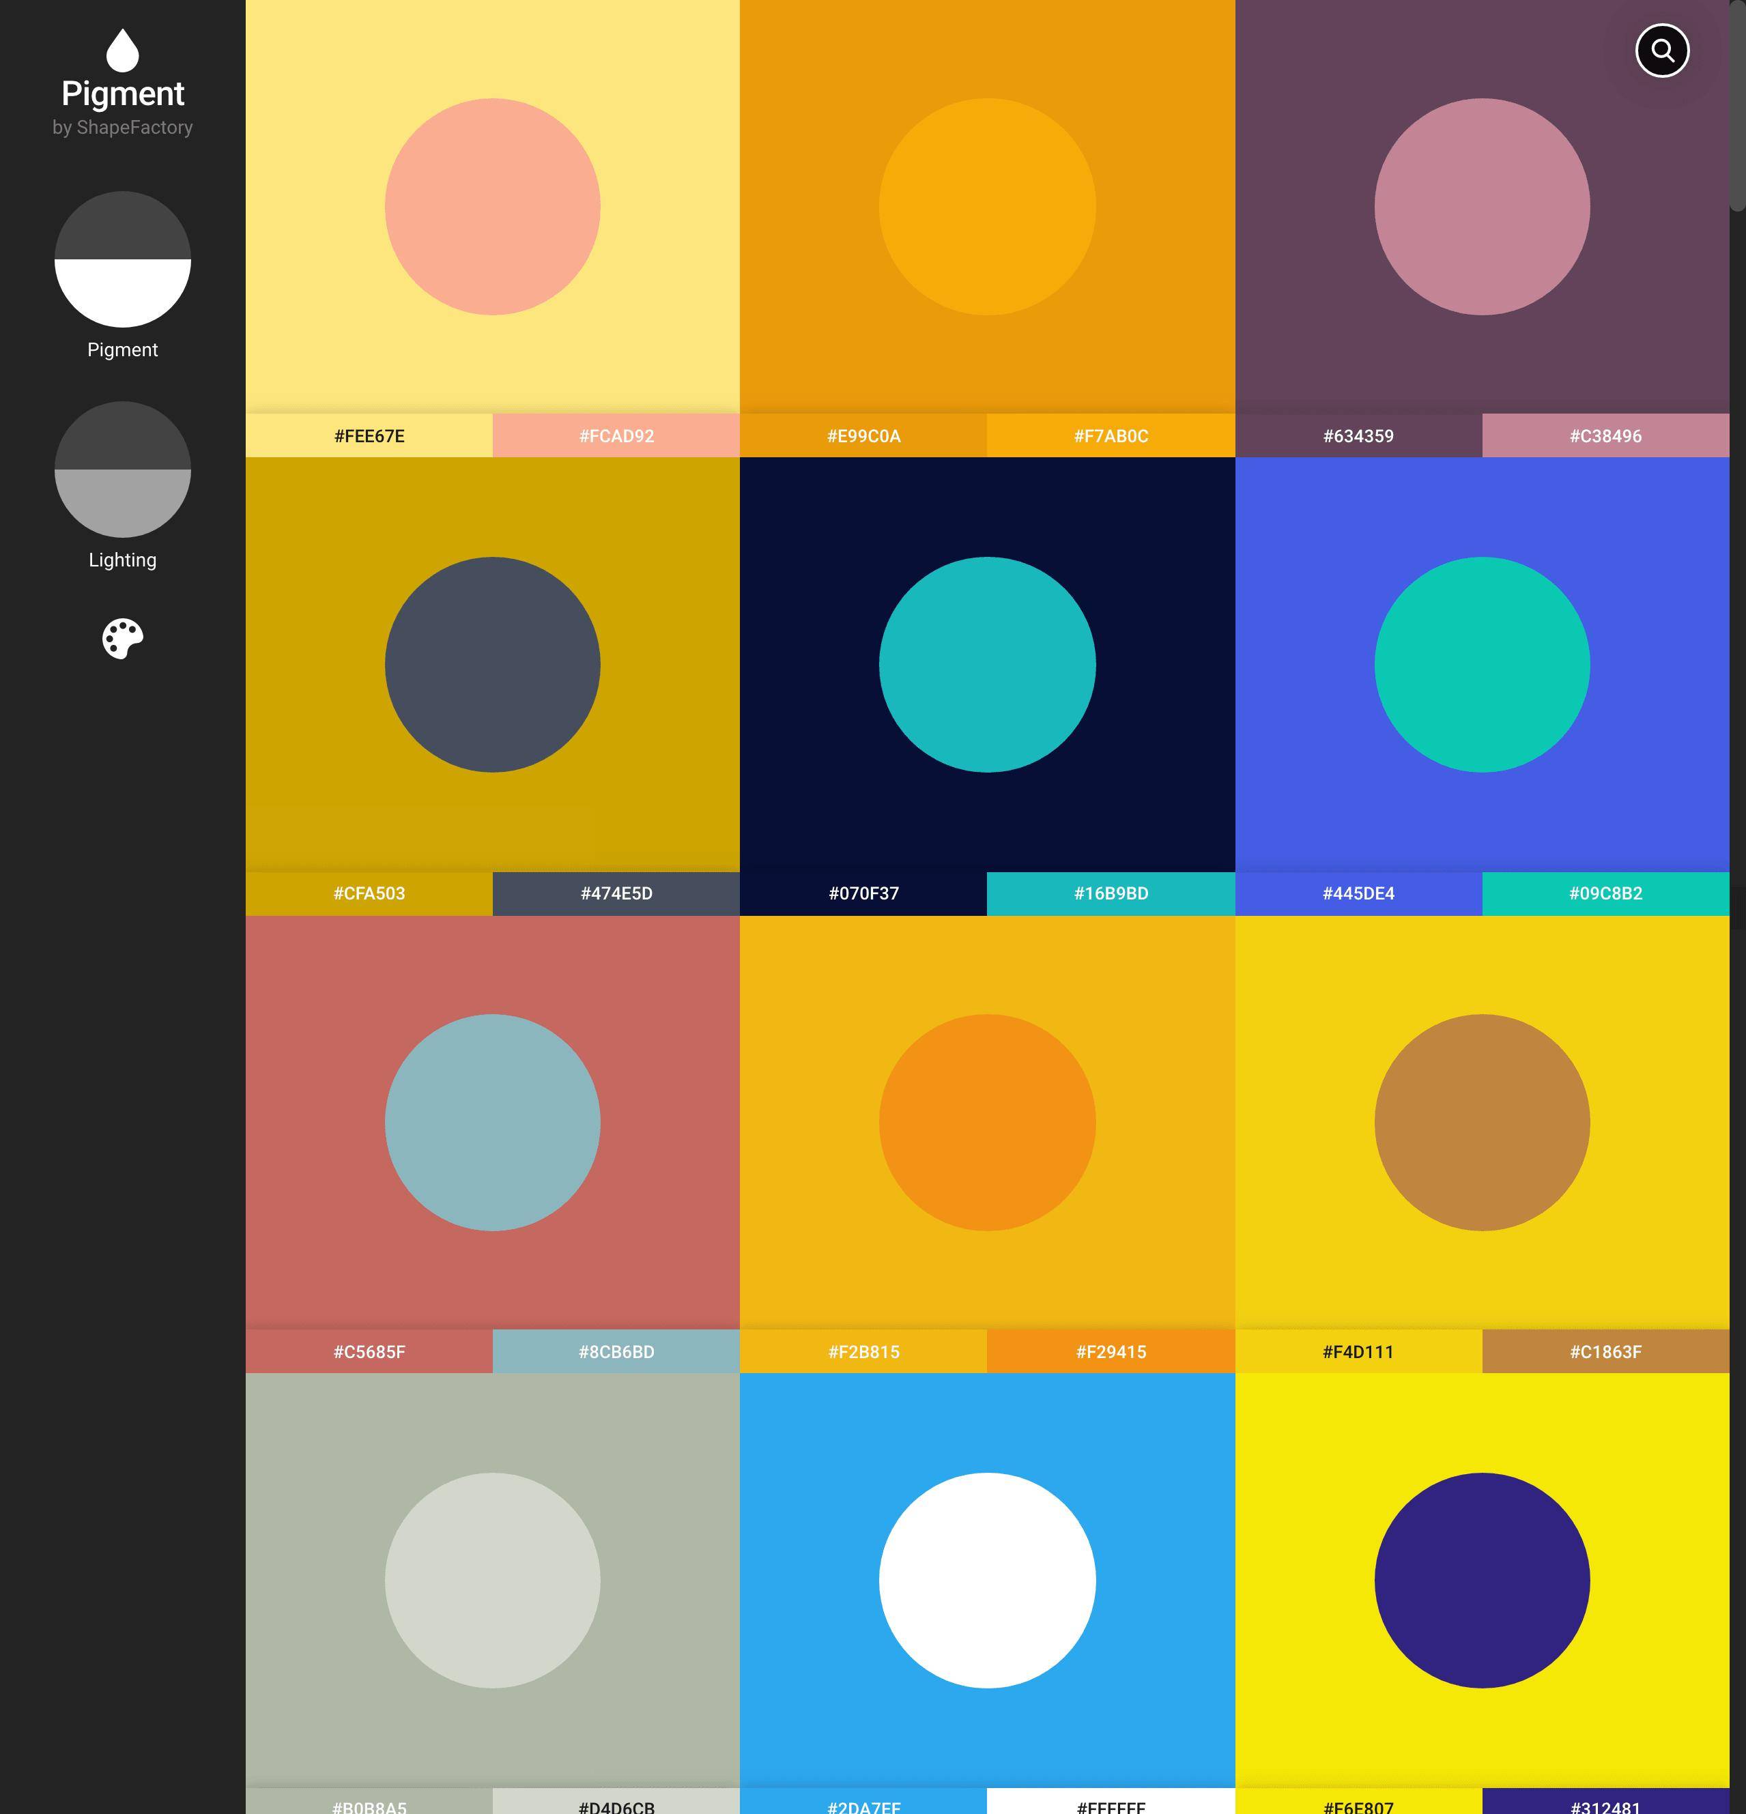Click the color palette icon in sidebar
Screen dimensions: 1746x1814
point(122,639)
